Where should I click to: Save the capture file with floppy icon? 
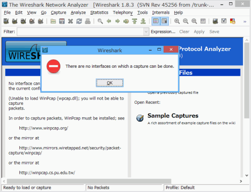(x=62, y=21)
